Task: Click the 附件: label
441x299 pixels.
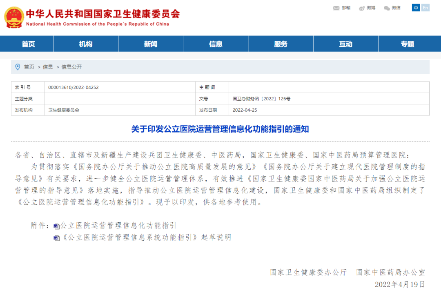Action: tap(40, 226)
